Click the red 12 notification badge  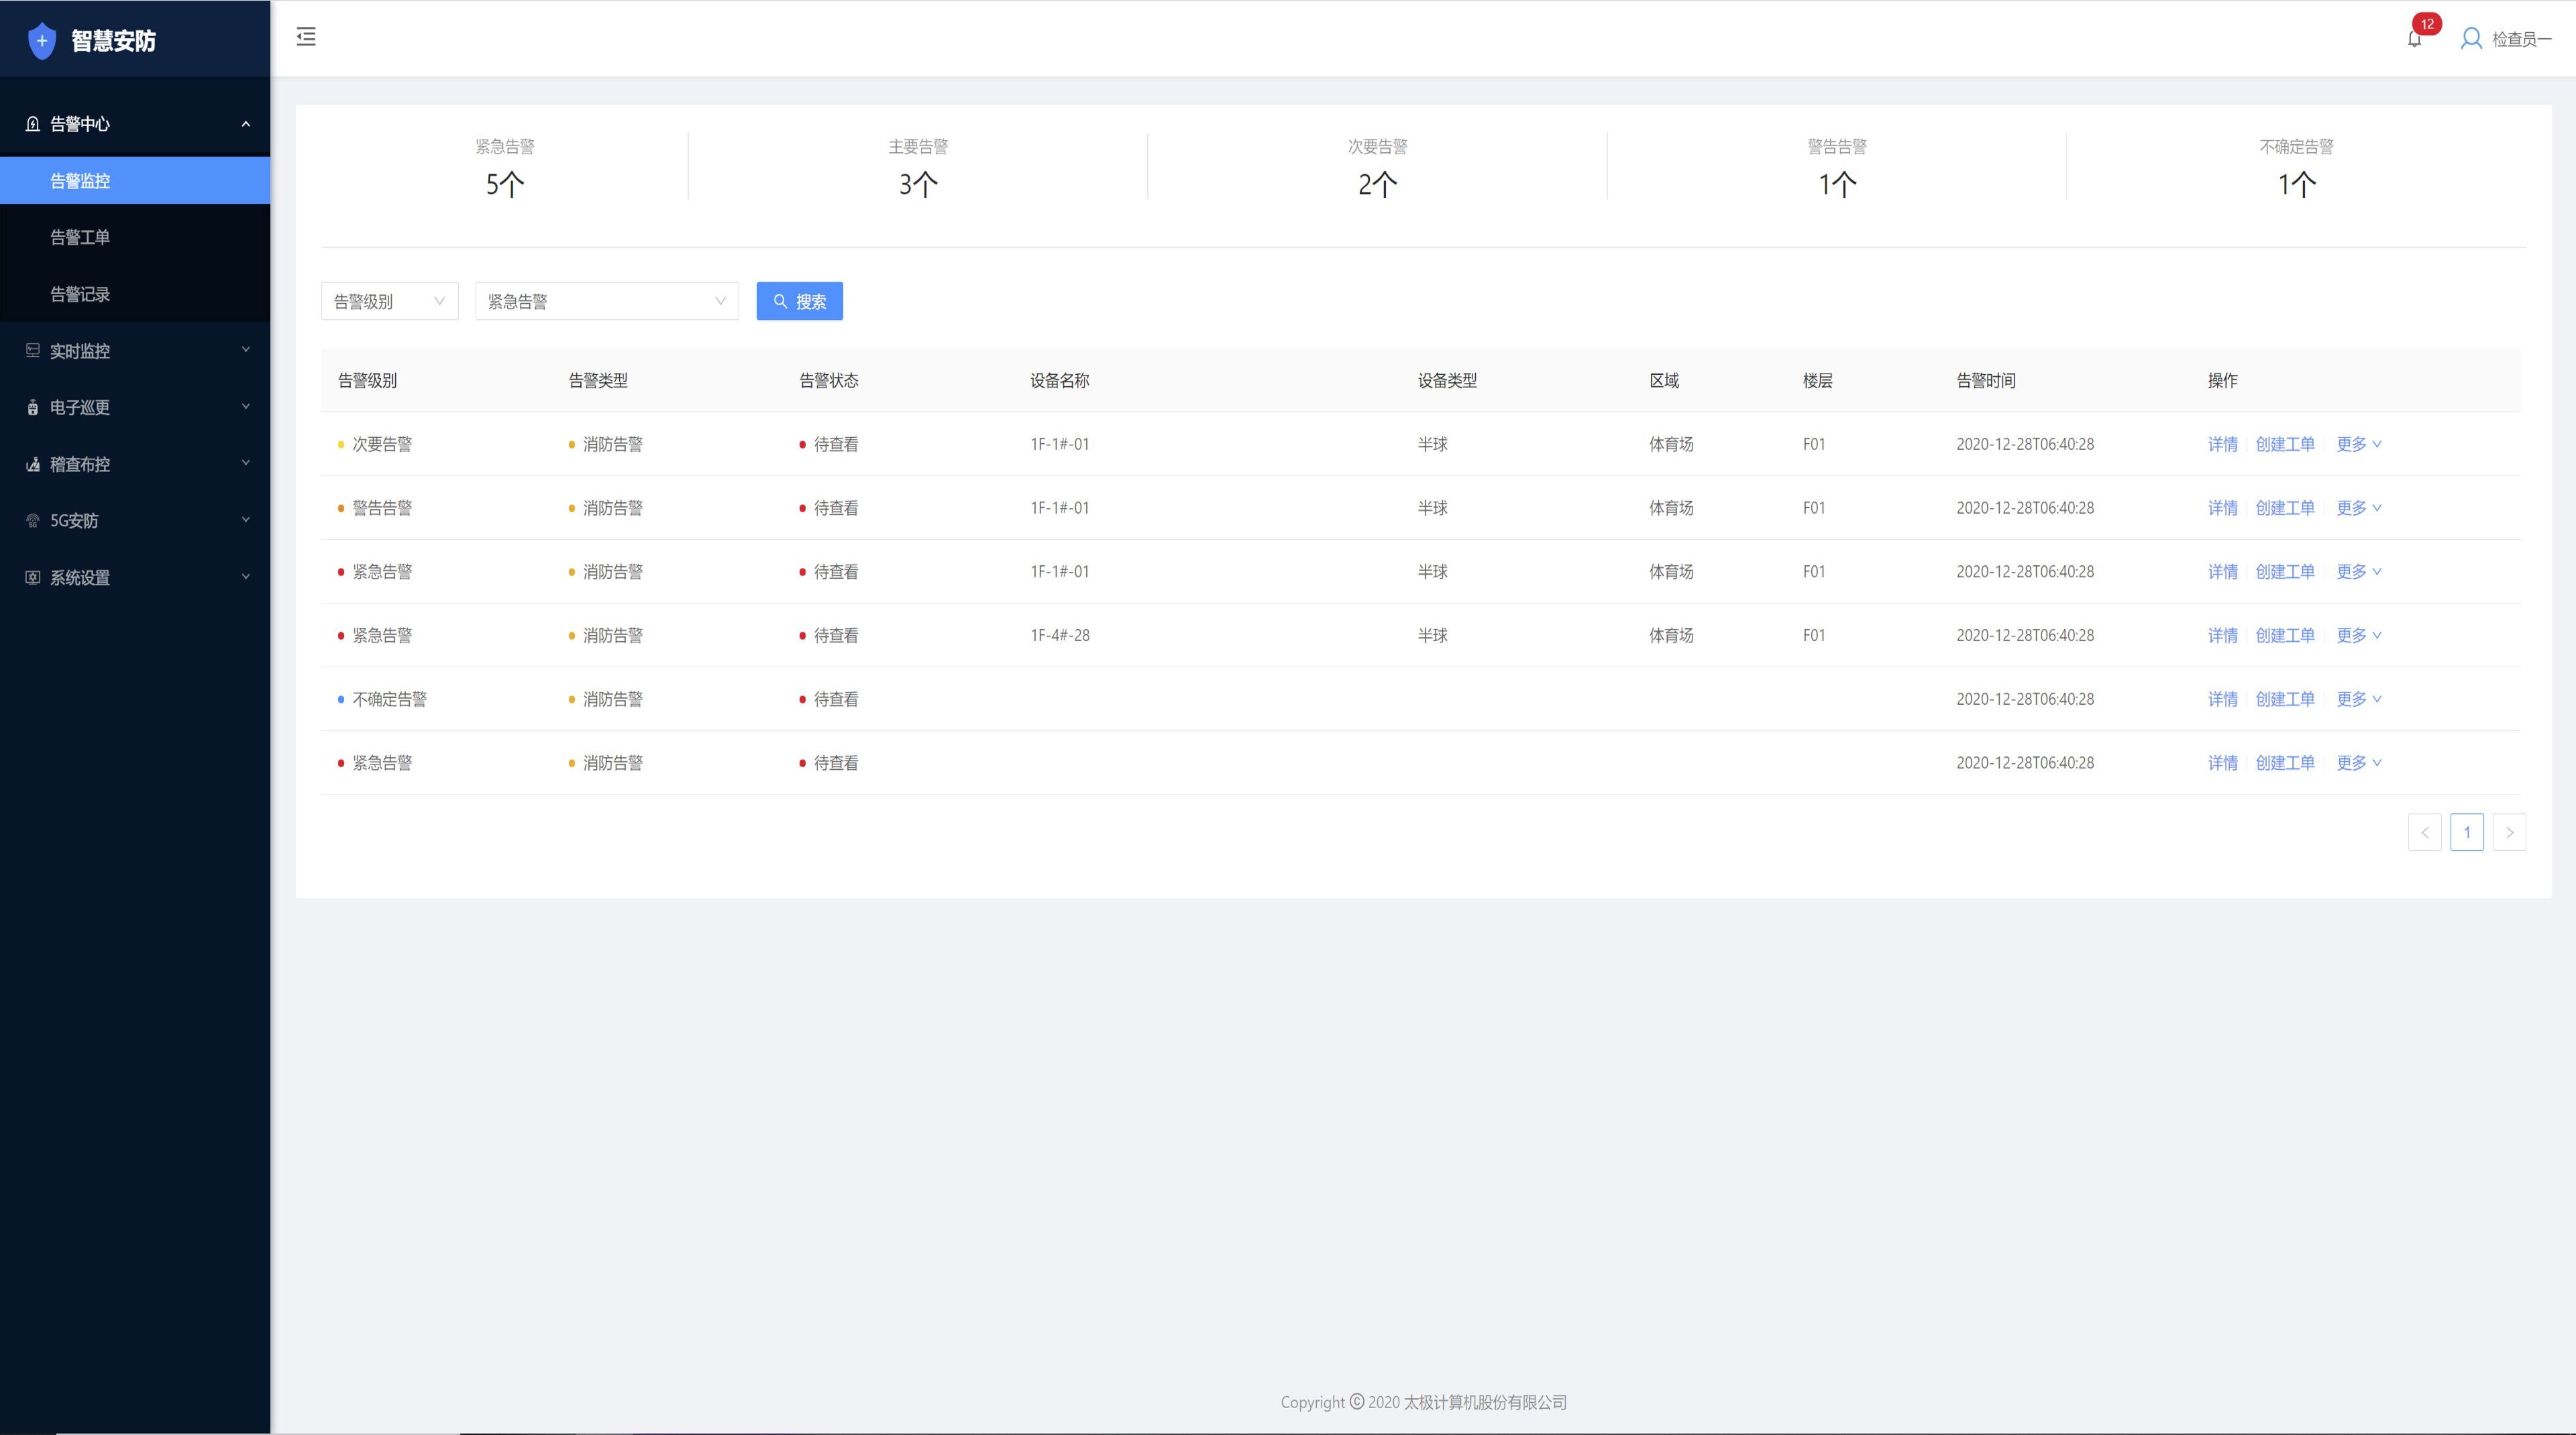(2427, 24)
